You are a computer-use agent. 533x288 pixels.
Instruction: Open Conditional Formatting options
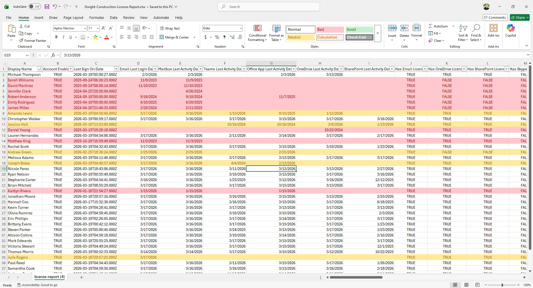click(257, 33)
